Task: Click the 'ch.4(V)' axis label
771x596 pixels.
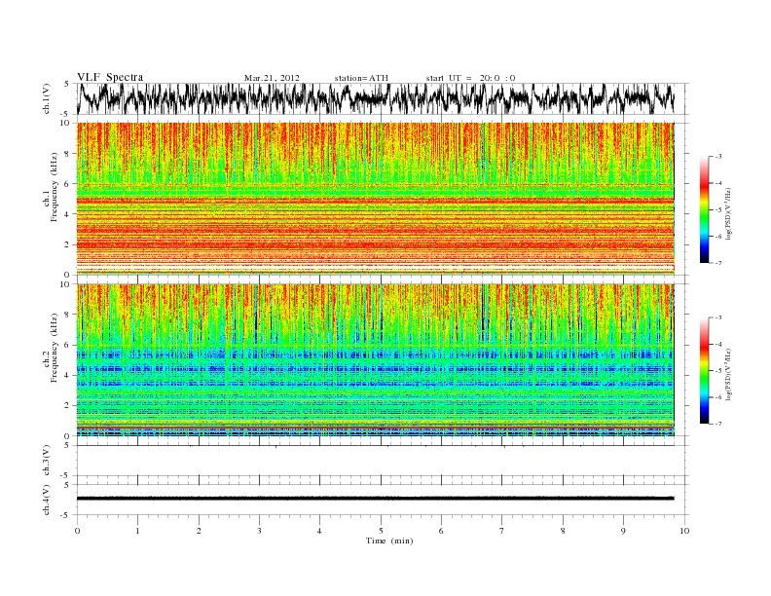Action: 46,501
